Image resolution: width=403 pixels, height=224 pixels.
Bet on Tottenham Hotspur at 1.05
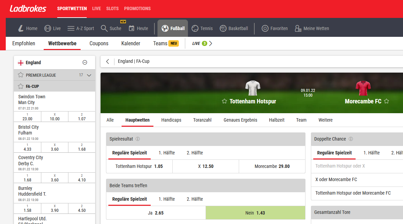tap(139, 166)
